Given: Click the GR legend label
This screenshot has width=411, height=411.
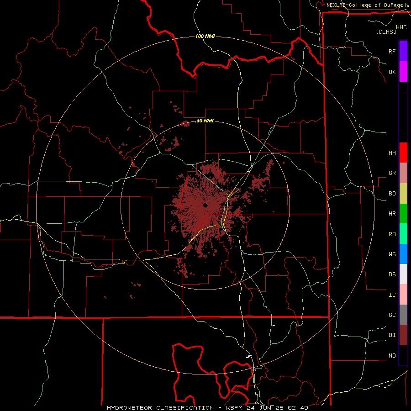Looking at the screenshot, I should [x=392, y=173].
